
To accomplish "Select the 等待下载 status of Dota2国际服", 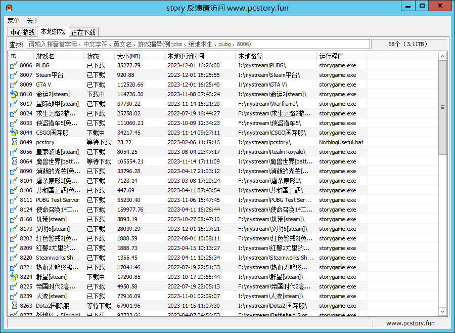I will (99, 306).
